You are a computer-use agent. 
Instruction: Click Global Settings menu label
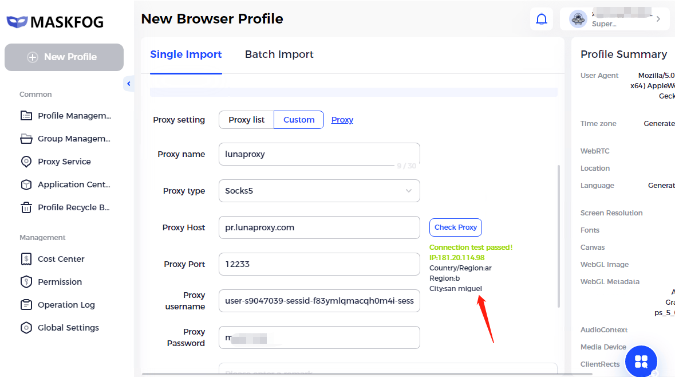pyautogui.click(x=68, y=328)
